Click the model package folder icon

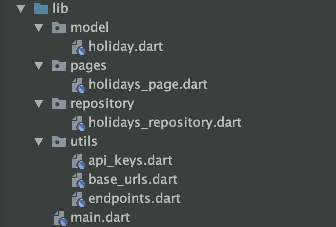[59, 27]
